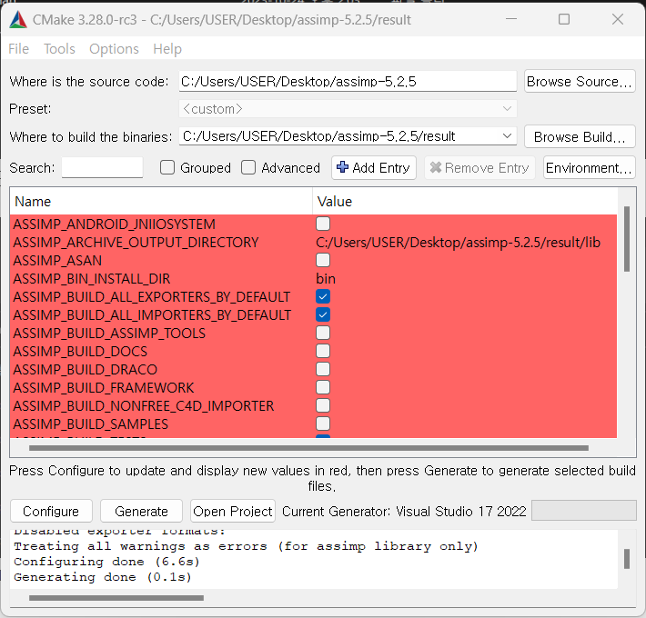Toggle ASSIMP_ANDROID_JNIIOSYSTEM checkbox
The height and width of the screenshot is (618, 646).
[x=323, y=224]
